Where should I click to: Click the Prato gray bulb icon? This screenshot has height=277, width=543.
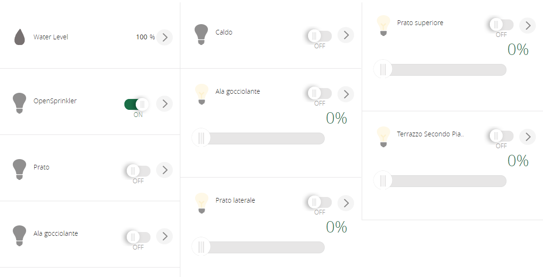[x=19, y=169]
